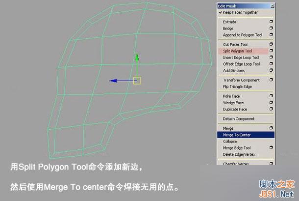Screen dimensions: 299x201
Task: Select Merge Edge Tool
Action: click(x=237, y=148)
